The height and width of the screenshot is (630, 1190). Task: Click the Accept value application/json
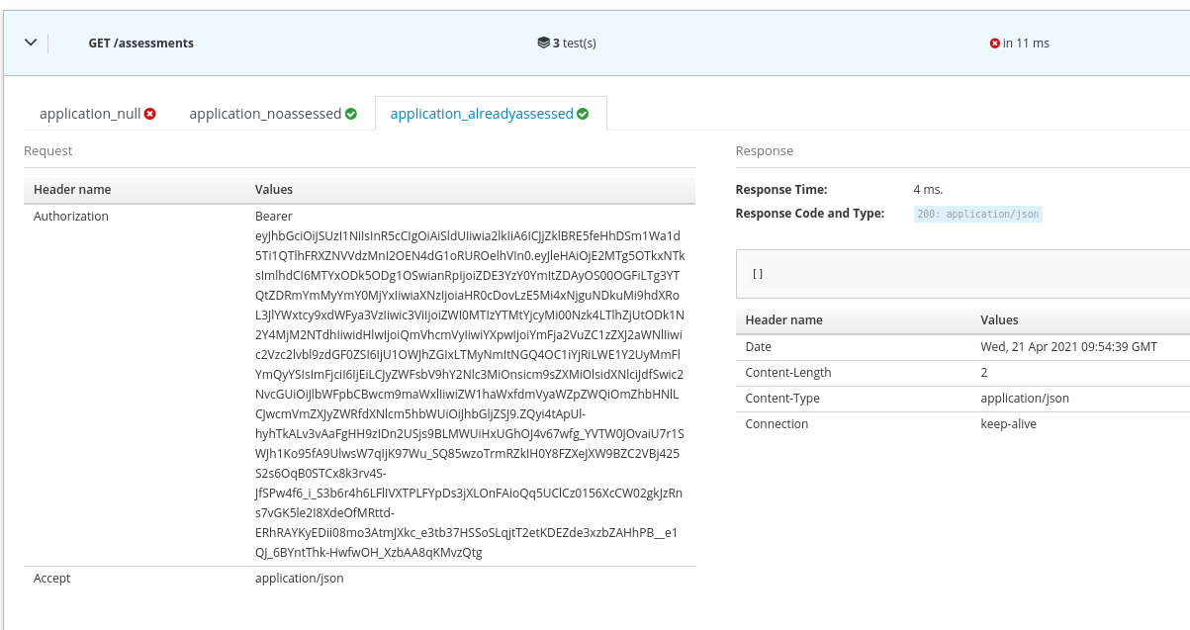click(x=300, y=578)
